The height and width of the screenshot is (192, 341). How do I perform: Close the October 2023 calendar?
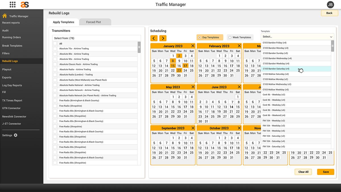coord(239,128)
